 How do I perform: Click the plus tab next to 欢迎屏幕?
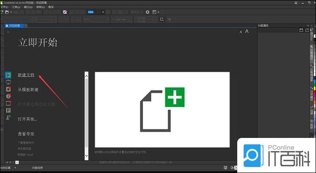point(26,26)
